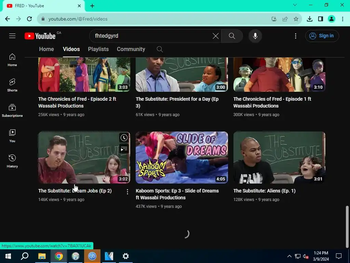Open Shorts in the left sidebar
Viewport: 350px width, 263px height.
click(x=12, y=85)
